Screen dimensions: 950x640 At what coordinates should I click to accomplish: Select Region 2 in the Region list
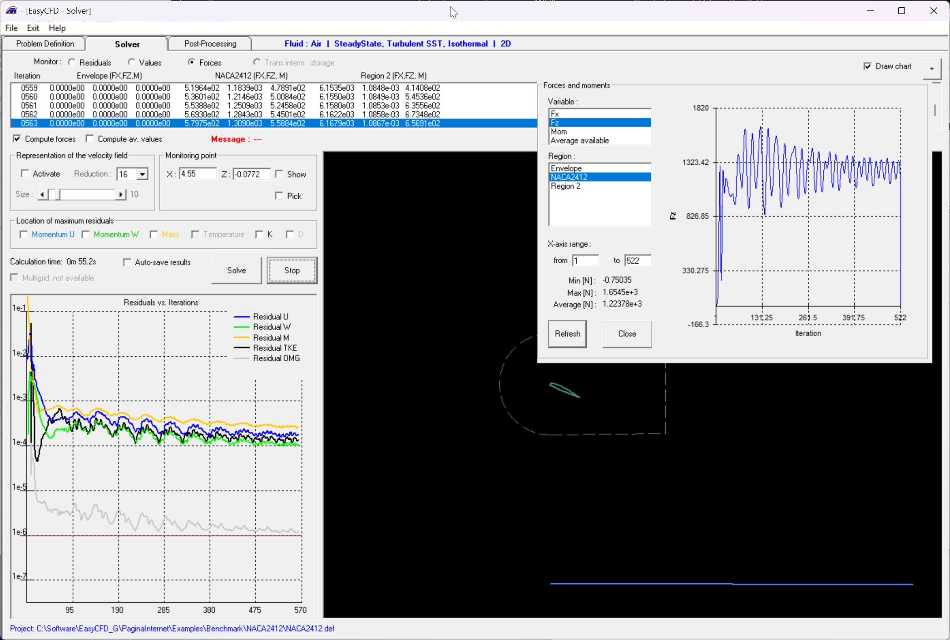pos(600,186)
